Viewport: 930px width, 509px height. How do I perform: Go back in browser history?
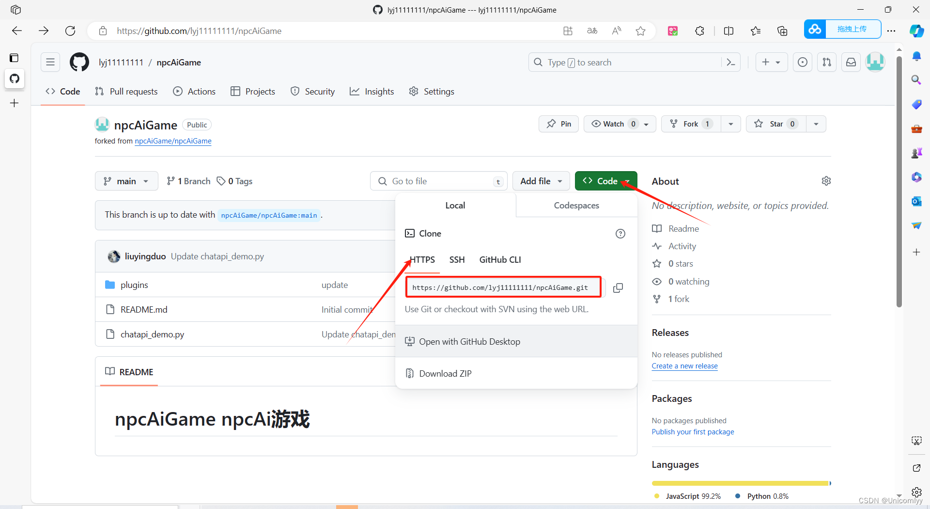click(x=17, y=31)
